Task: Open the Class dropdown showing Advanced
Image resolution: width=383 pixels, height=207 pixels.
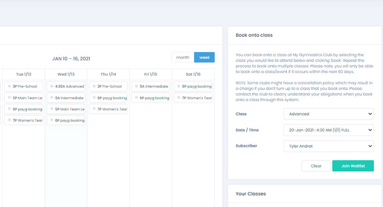Action: click(329, 114)
